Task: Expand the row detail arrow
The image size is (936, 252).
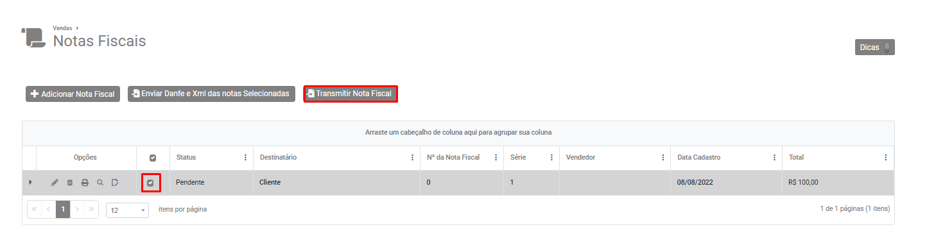Action: click(30, 183)
